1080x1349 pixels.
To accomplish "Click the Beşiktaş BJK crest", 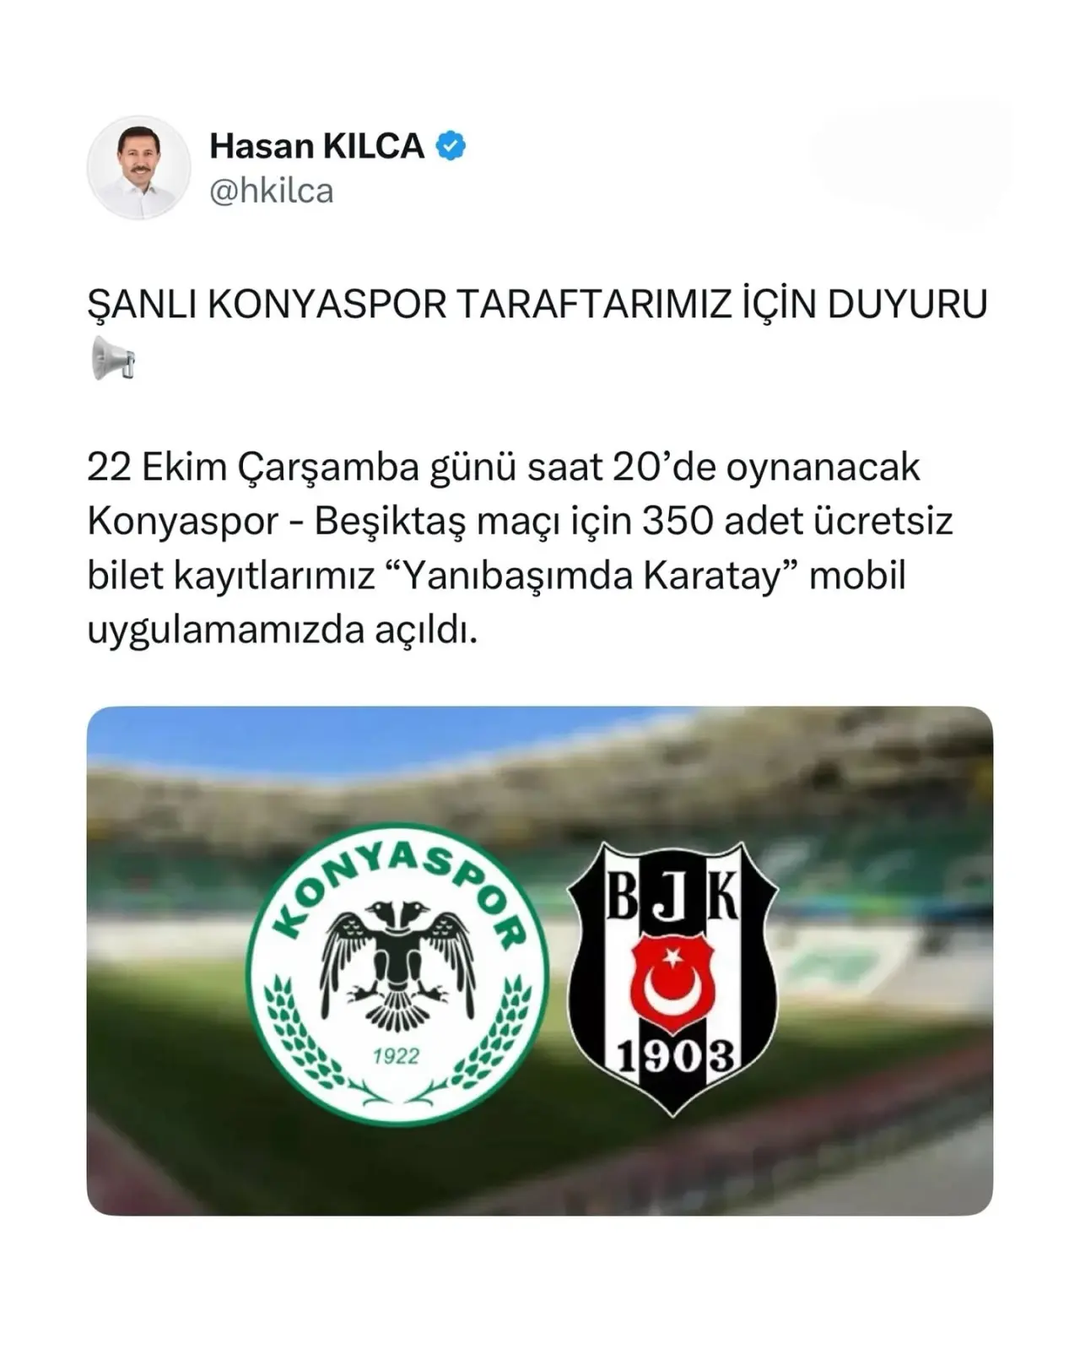I will (672, 978).
